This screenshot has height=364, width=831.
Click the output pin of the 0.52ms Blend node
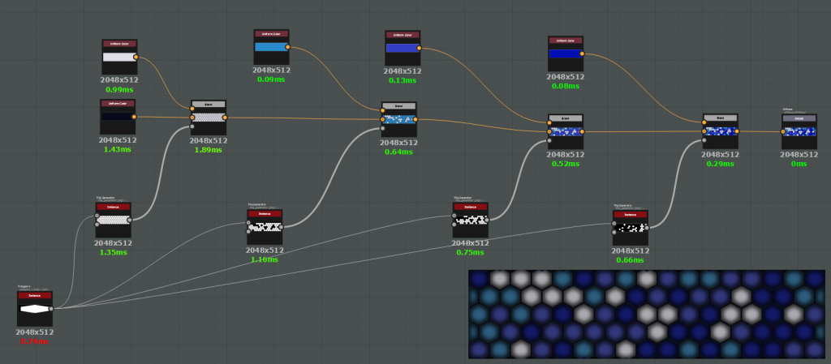click(x=582, y=132)
